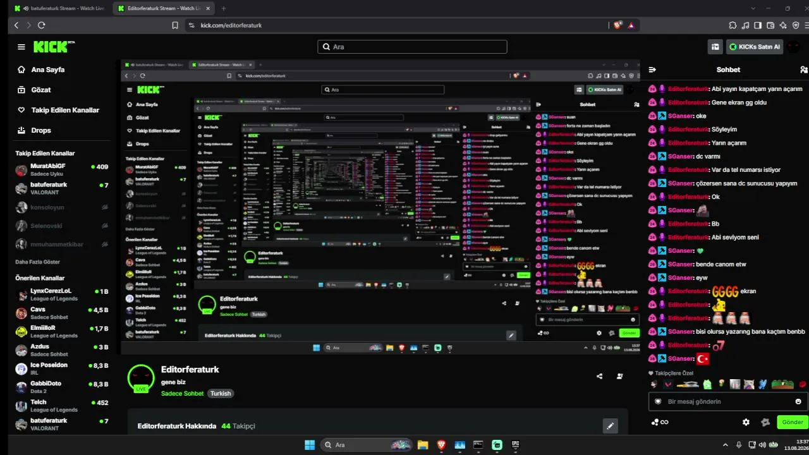Switch to the batuferaturk Stream tab
This screenshot has width=809, height=455.
coord(59,8)
